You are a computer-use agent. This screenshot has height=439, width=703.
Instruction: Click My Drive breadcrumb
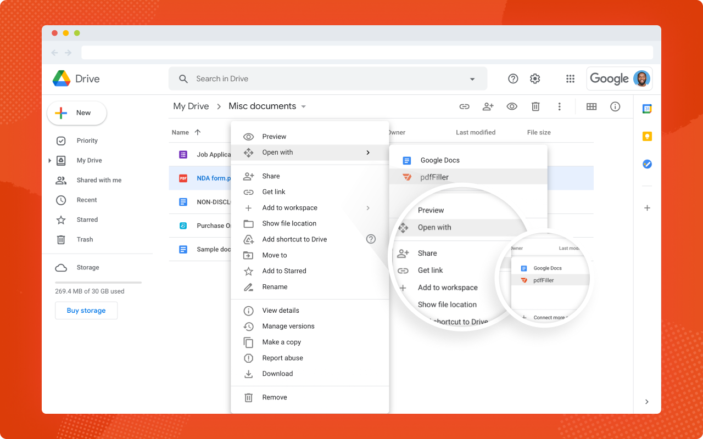coord(191,106)
